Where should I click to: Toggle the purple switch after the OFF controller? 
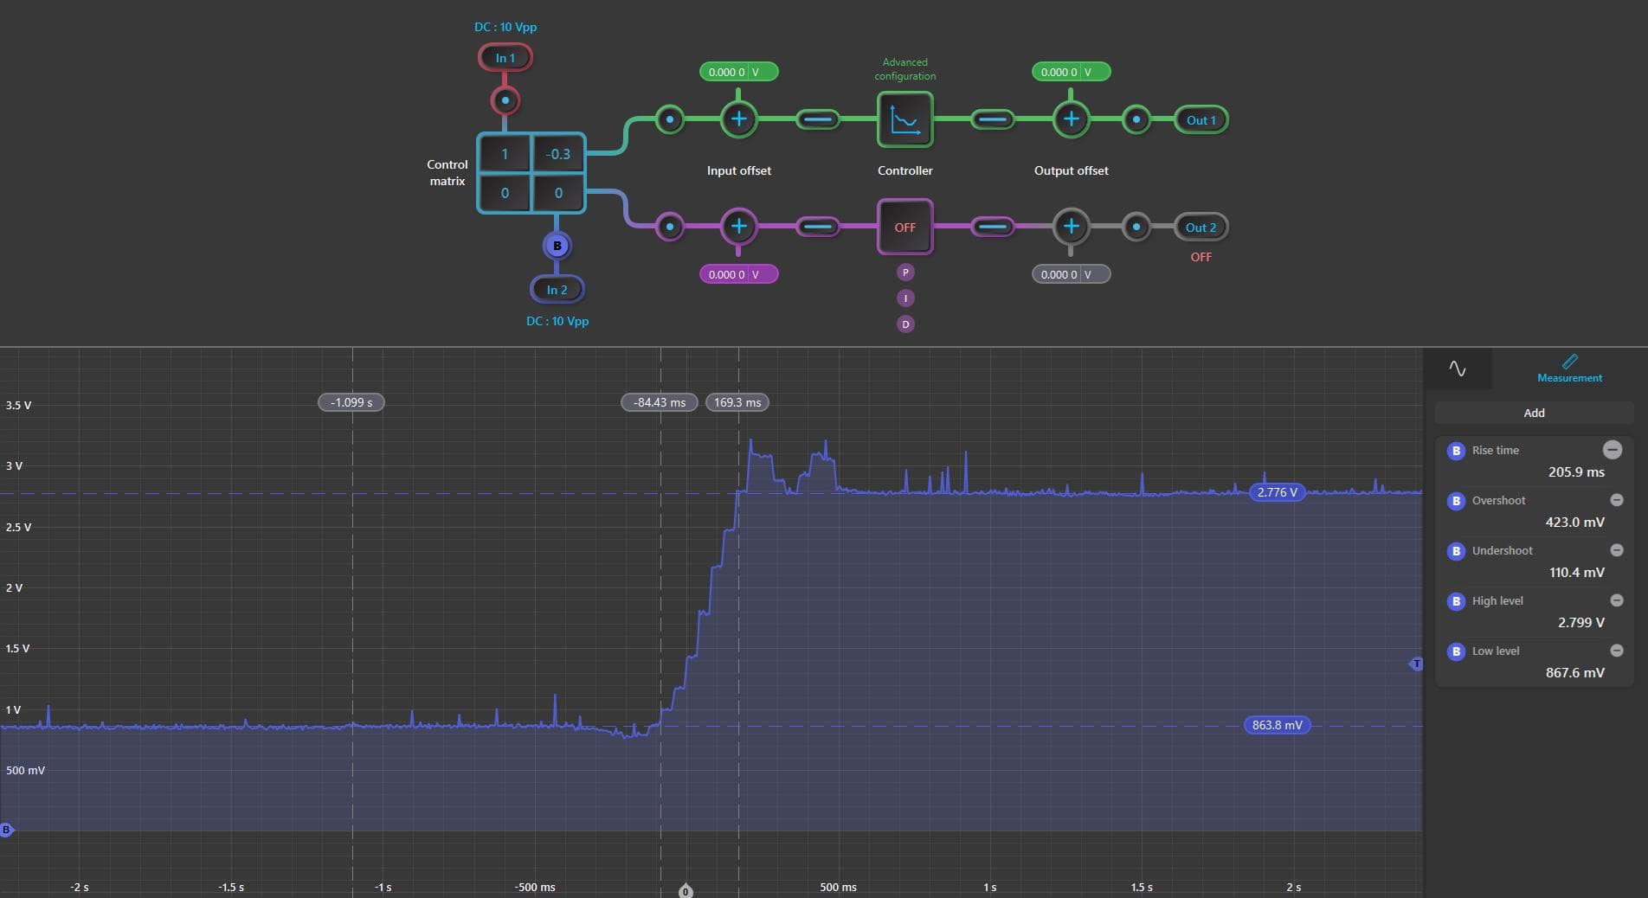(993, 228)
